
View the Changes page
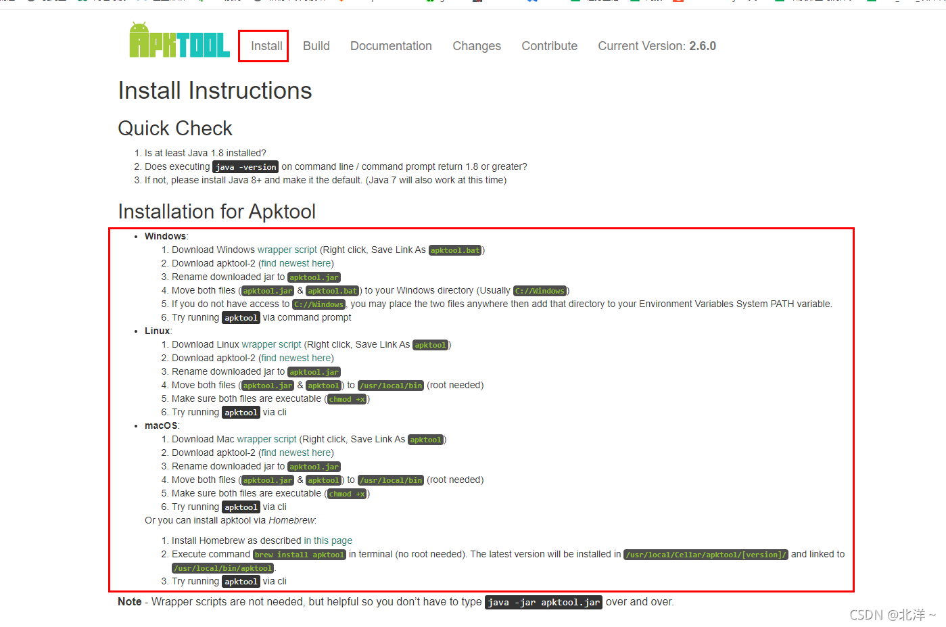point(477,46)
